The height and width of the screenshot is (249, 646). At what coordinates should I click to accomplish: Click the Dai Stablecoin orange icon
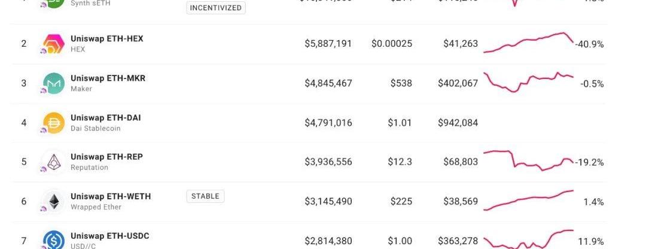pos(54,123)
